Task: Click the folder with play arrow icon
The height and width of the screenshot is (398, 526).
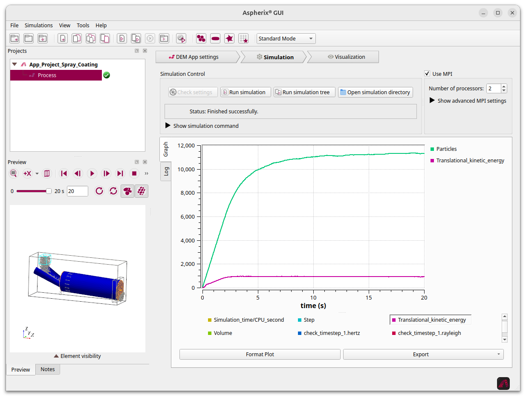Action: pyautogui.click(x=164, y=38)
